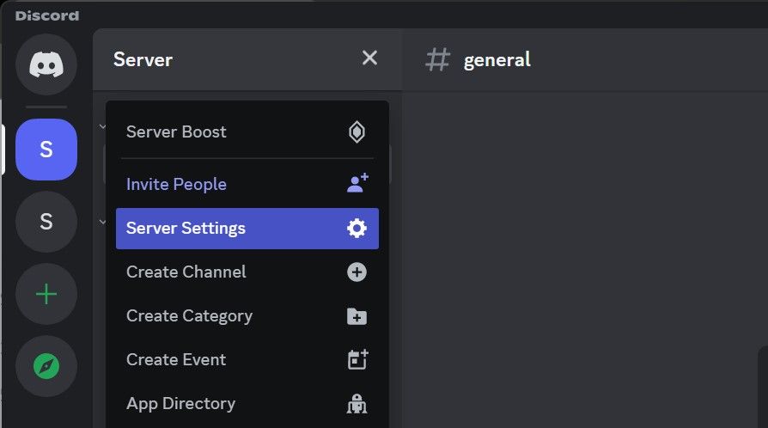
Task: Choose Invite People menu entry
Action: coord(176,184)
